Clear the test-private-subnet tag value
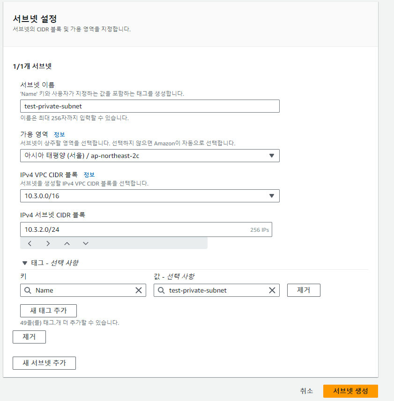The image size is (394, 401). 272,290
